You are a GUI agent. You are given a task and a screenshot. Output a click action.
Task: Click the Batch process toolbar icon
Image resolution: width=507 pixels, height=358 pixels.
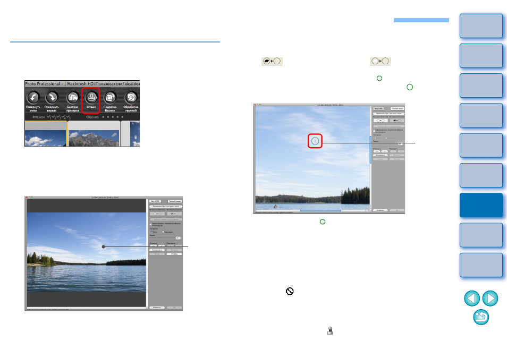[131, 98]
